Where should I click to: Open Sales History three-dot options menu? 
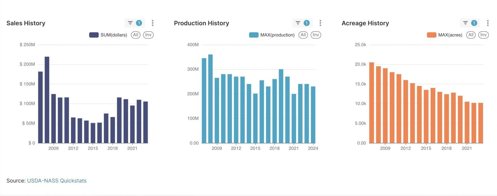153,23
